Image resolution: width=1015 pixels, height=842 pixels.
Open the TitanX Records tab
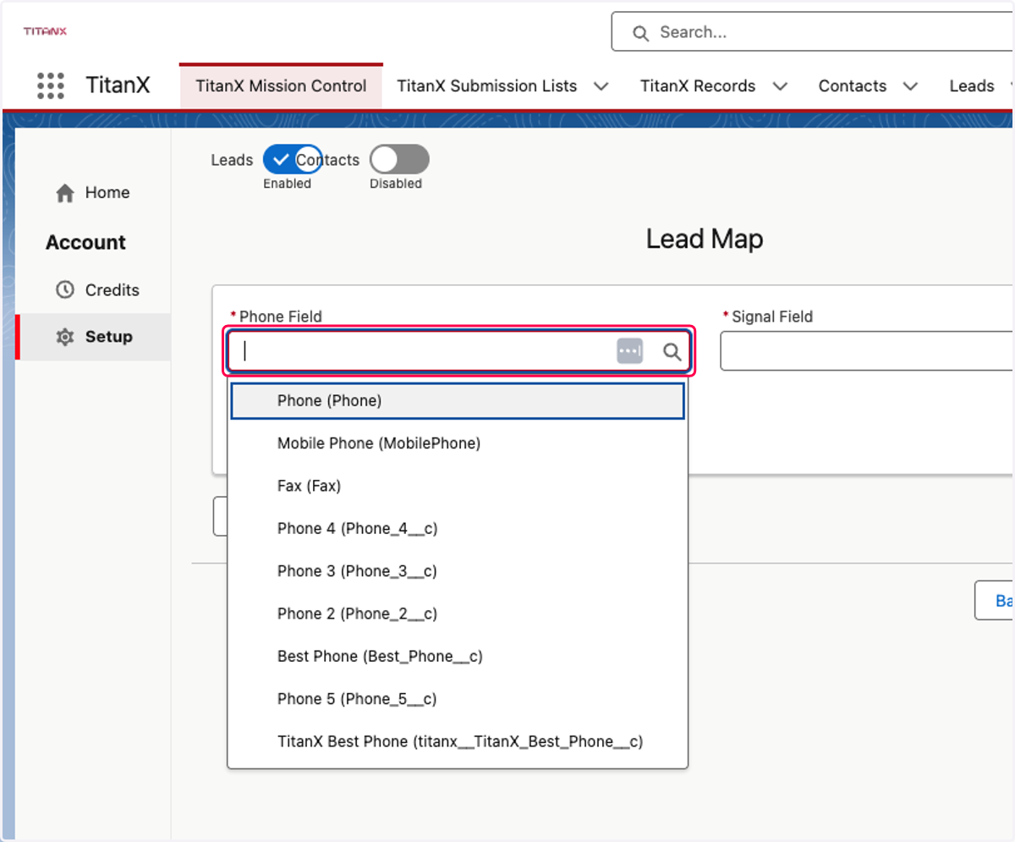coord(698,86)
